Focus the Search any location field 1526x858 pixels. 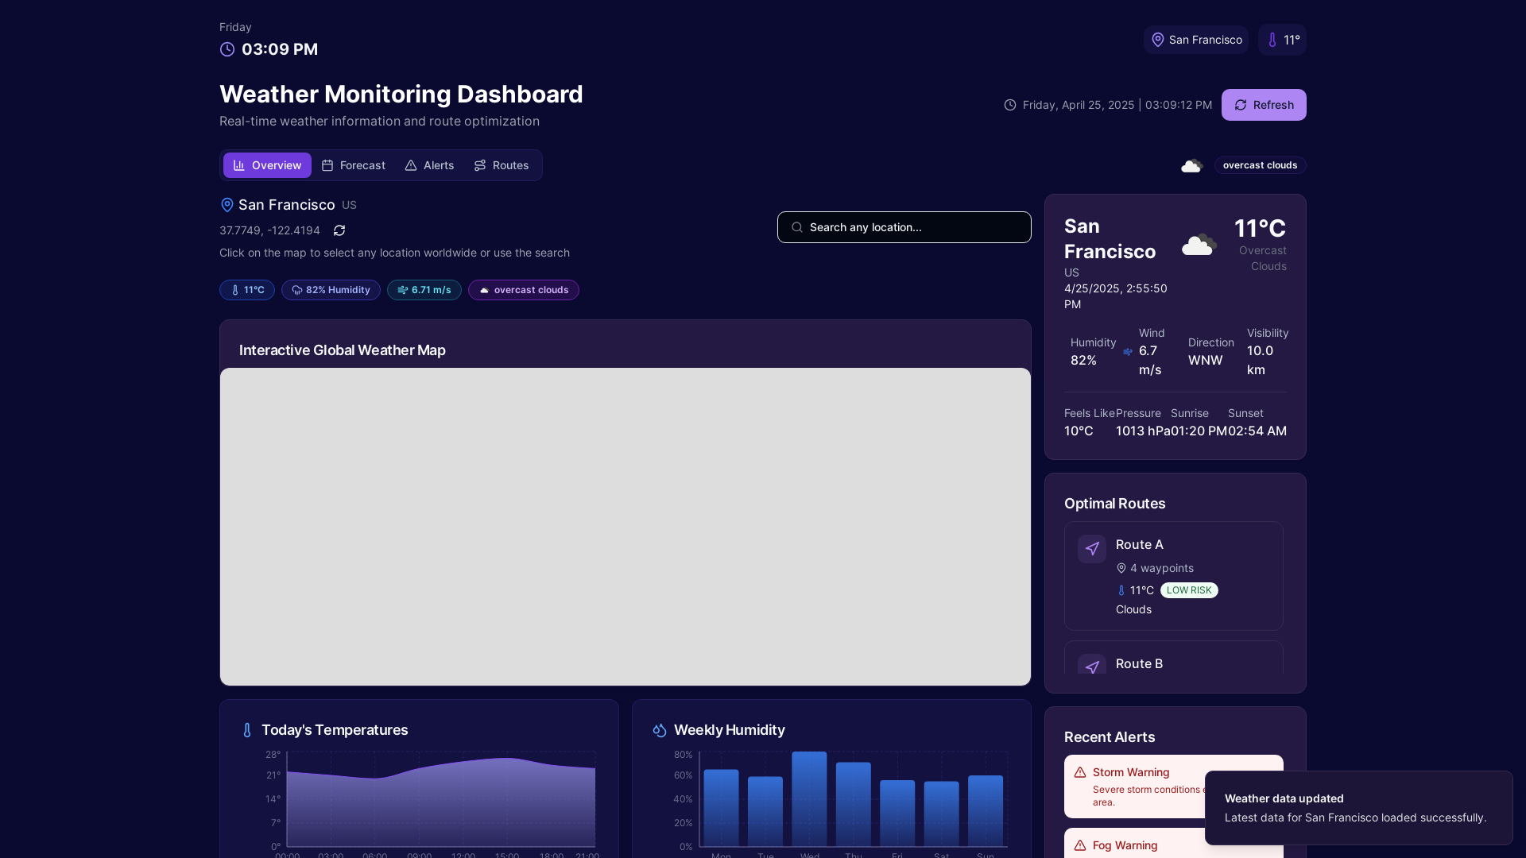tap(904, 227)
